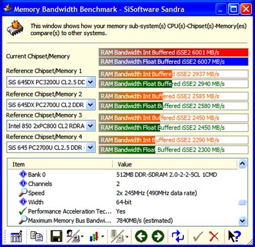Select the Channels row label

coord(40,184)
